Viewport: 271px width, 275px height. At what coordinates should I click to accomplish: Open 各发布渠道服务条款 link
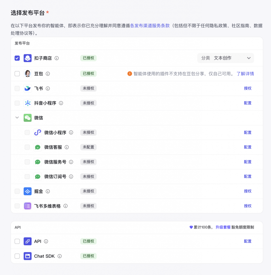[x=150, y=26]
